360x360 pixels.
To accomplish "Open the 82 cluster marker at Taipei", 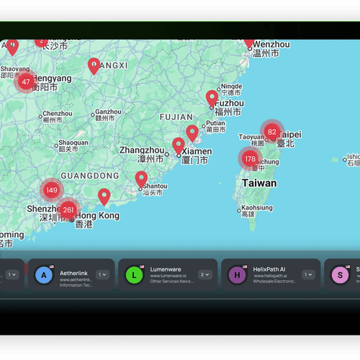I will [272, 132].
